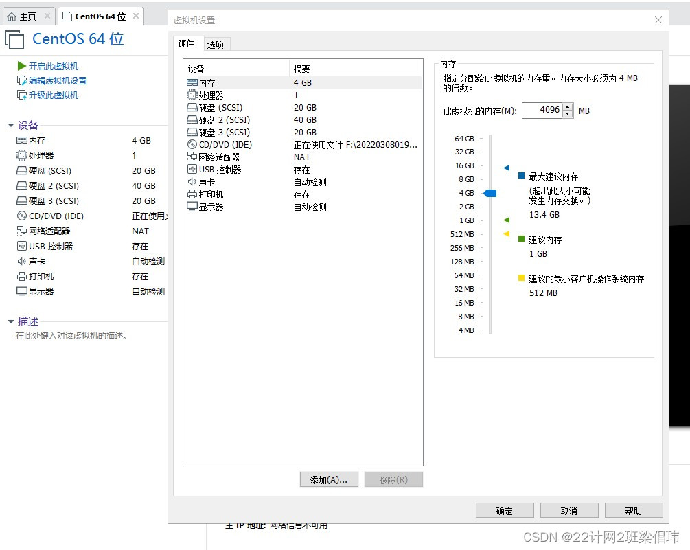
Task: Select the CentOS 64 位 tab
Action: [100, 16]
